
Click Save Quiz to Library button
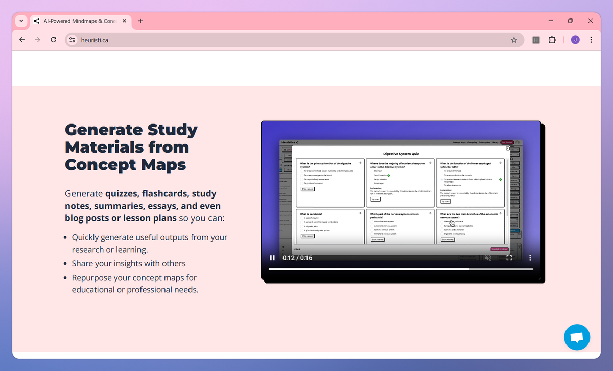[x=500, y=249]
